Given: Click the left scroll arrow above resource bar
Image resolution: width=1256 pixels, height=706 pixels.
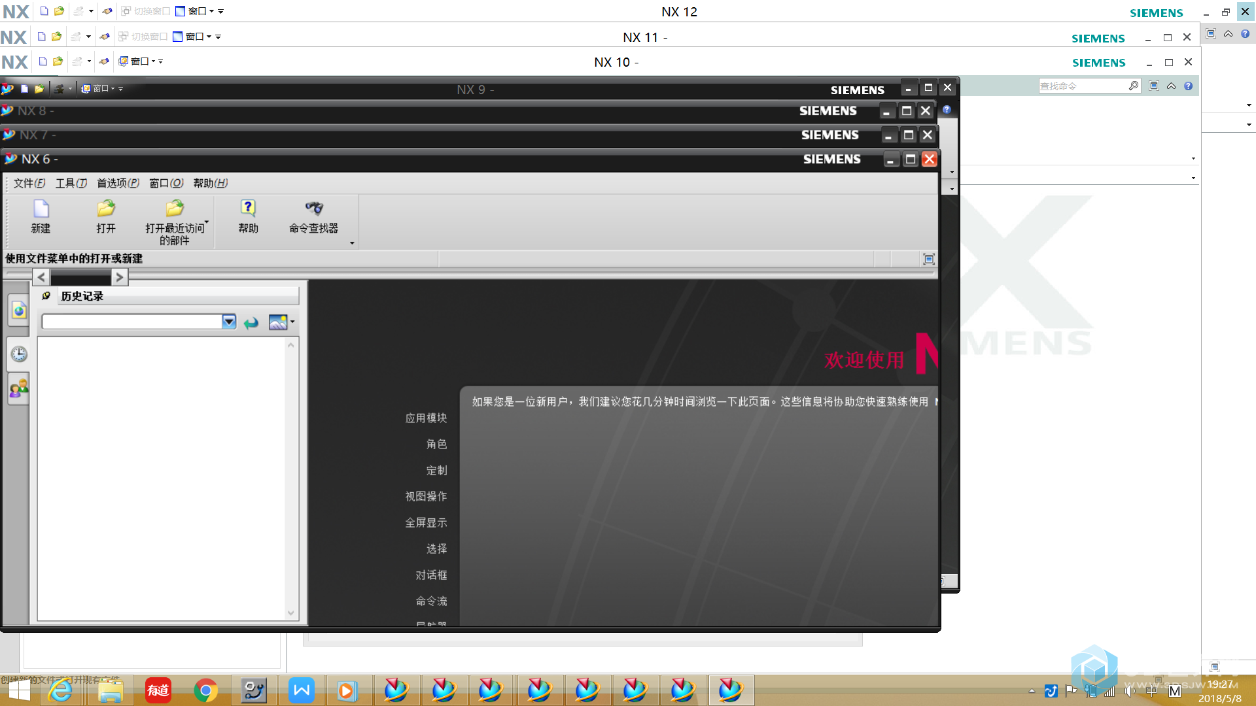Looking at the screenshot, I should (41, 277).
